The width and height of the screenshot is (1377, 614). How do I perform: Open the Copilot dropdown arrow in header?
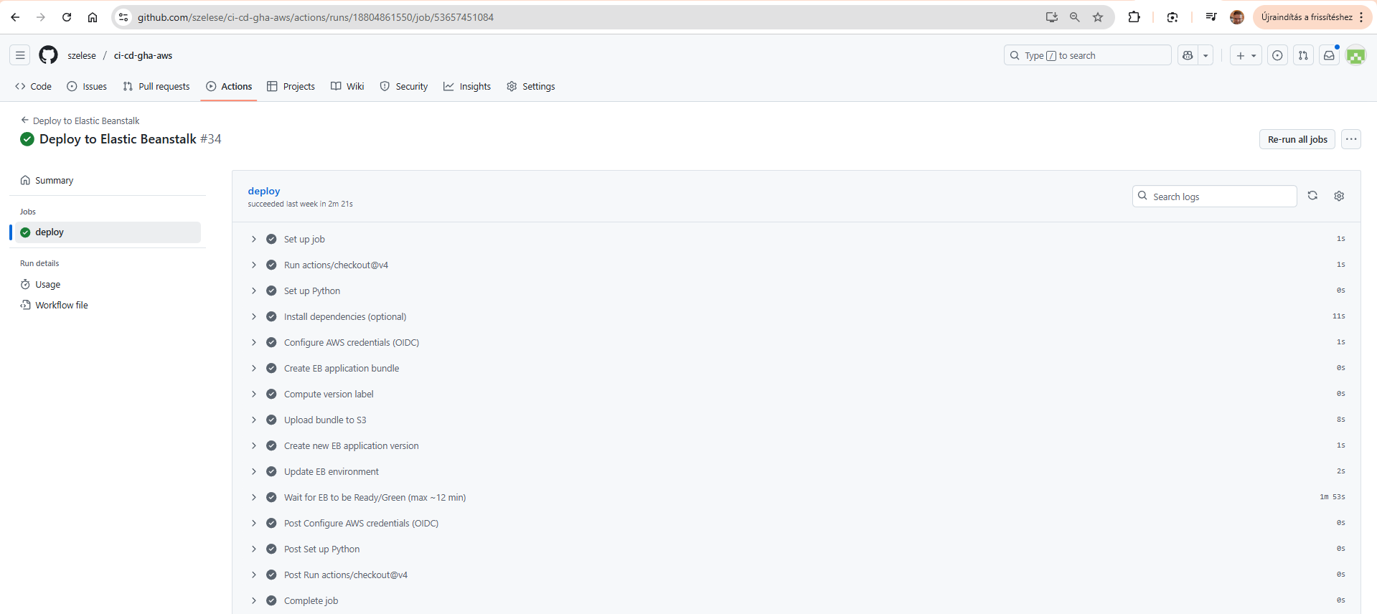click(1206, 55)
